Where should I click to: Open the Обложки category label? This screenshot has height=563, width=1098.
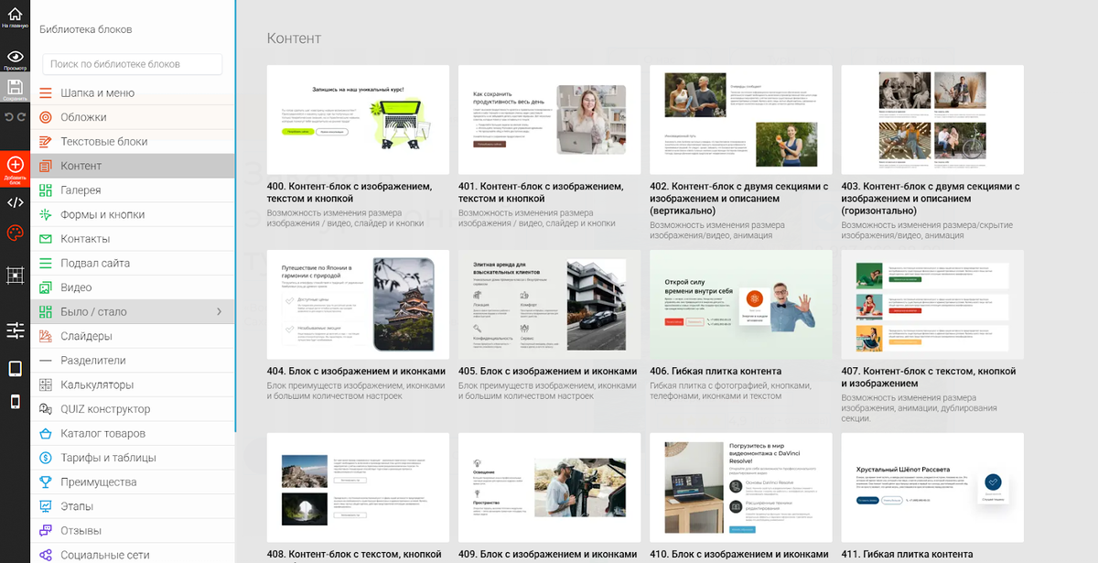point(83,117)
